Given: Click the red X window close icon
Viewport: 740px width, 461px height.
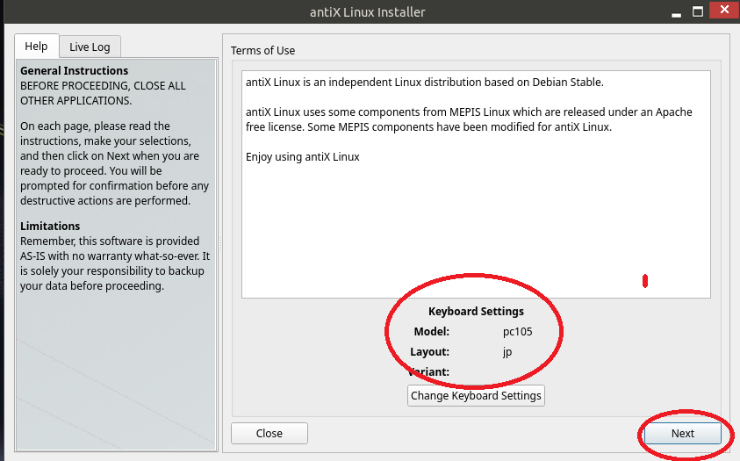Looking at the screenshot, I should (722, 11).
